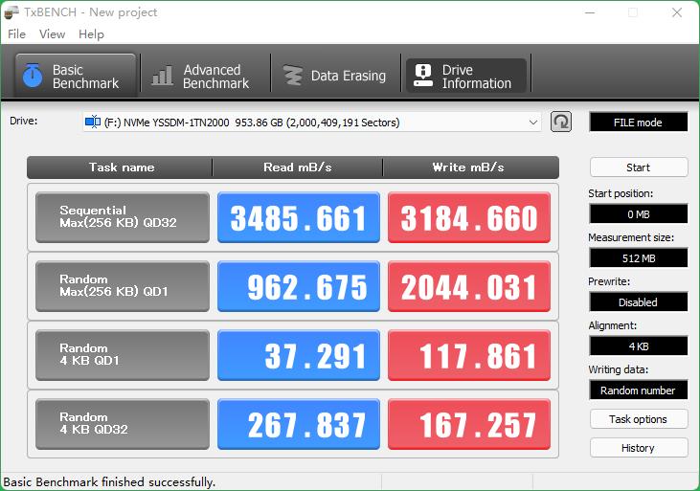Click the 2044.031 write result
This screenshot has width=700, height=491.
pyautogui.click(x=469, y=286)
